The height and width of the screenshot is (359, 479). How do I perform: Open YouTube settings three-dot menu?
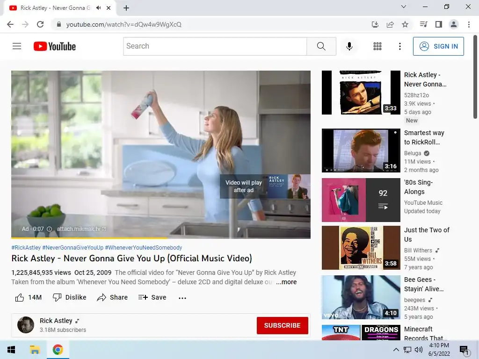[x=400, y=46]
